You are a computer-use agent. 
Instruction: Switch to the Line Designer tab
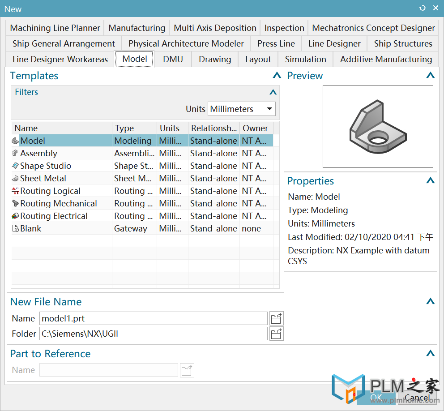pos(334,43)
